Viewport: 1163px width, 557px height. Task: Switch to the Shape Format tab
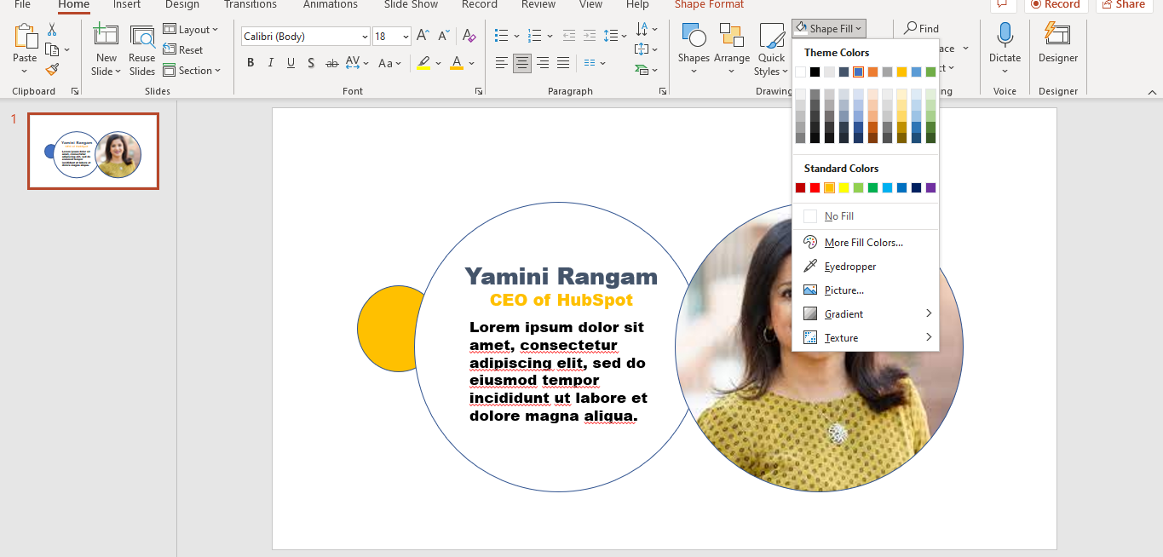coord(708,5)
